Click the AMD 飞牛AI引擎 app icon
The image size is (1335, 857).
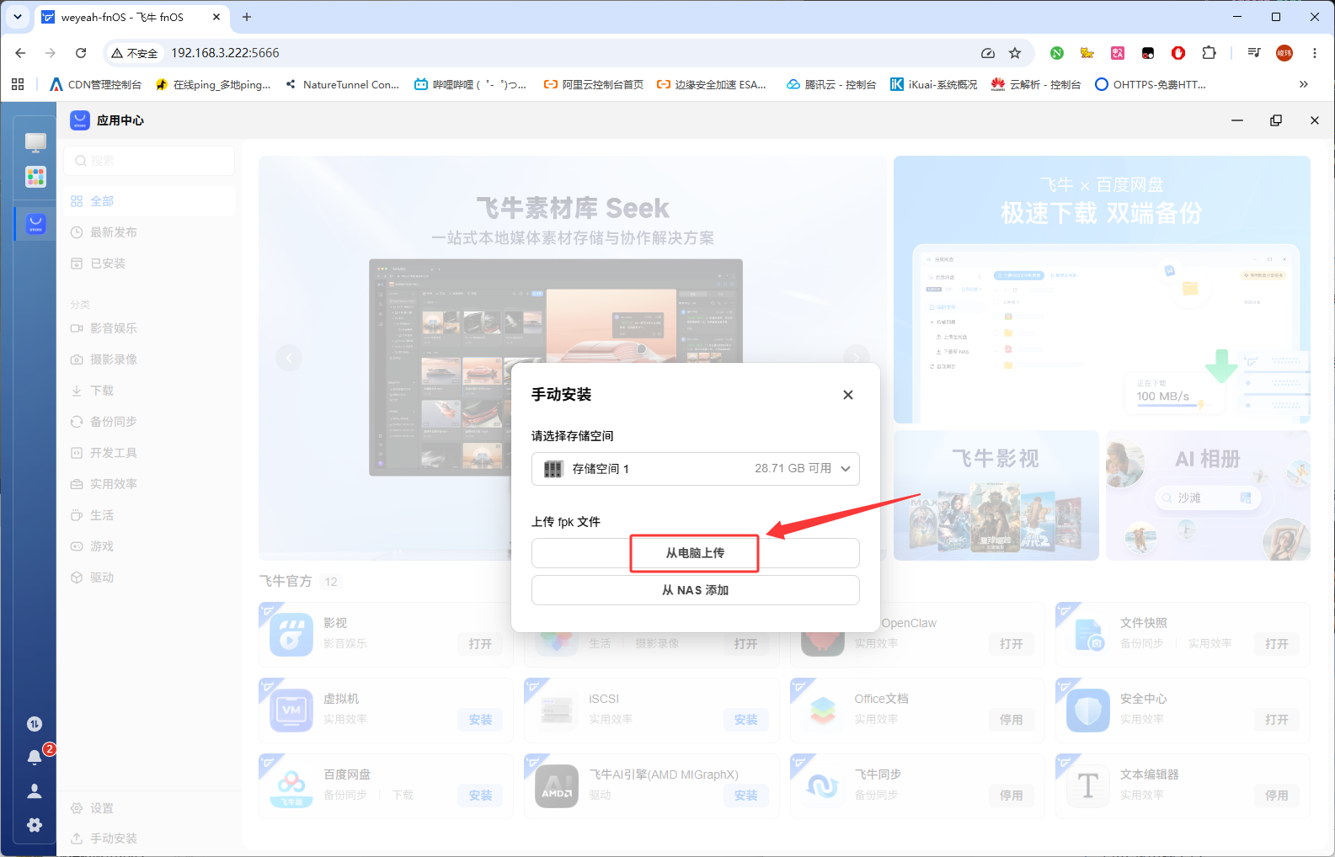point(557,785)
